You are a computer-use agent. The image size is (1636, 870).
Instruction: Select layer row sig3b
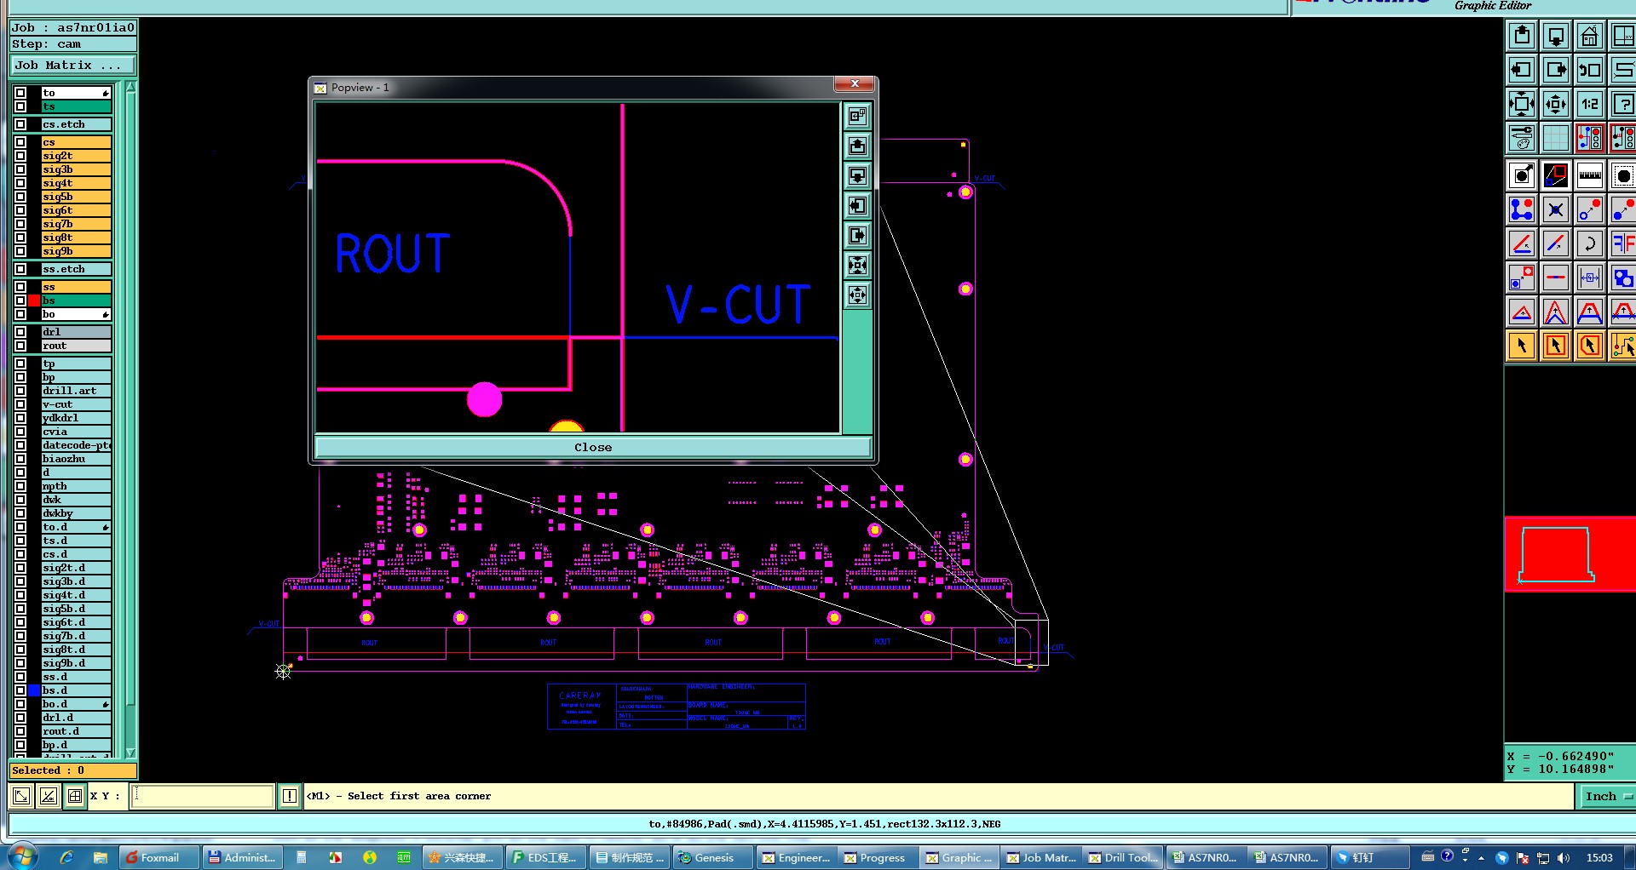[77, 169]
